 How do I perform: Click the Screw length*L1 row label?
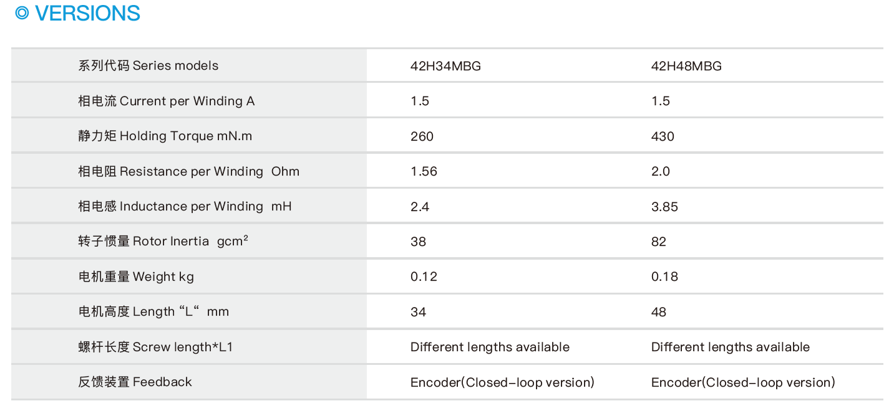coord(155,347)
